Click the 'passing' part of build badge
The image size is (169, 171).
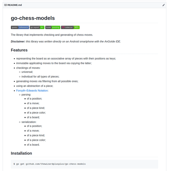pos(56,27)
